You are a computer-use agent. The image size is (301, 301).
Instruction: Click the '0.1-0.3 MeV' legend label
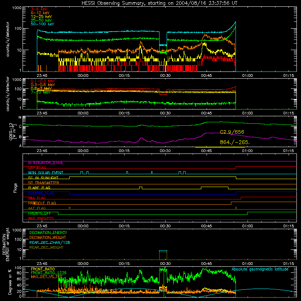(43, 81)
